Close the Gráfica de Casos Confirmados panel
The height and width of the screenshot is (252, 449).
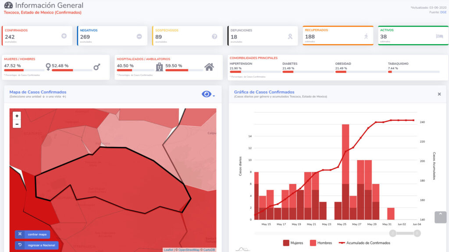tap(439, 94)
